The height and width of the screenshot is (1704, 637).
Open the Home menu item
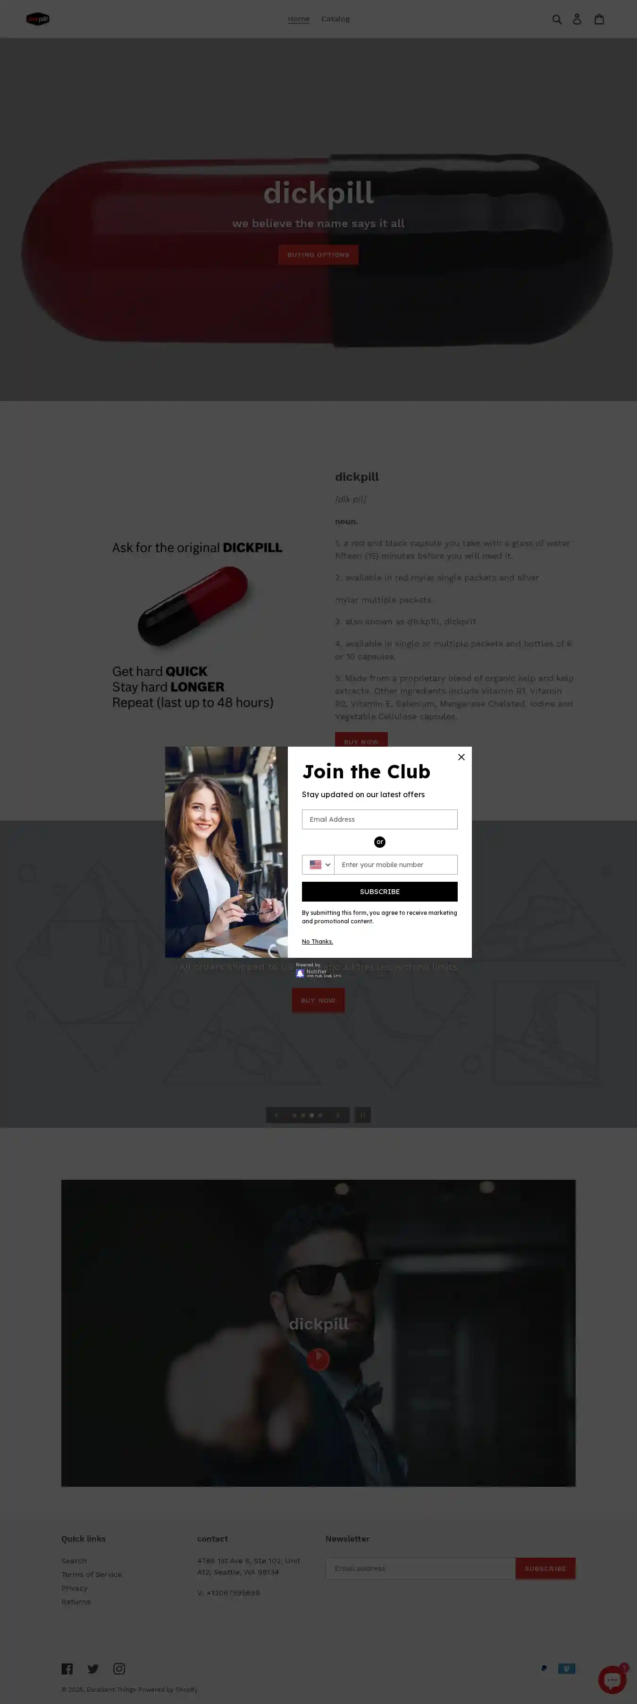point(299,19)
